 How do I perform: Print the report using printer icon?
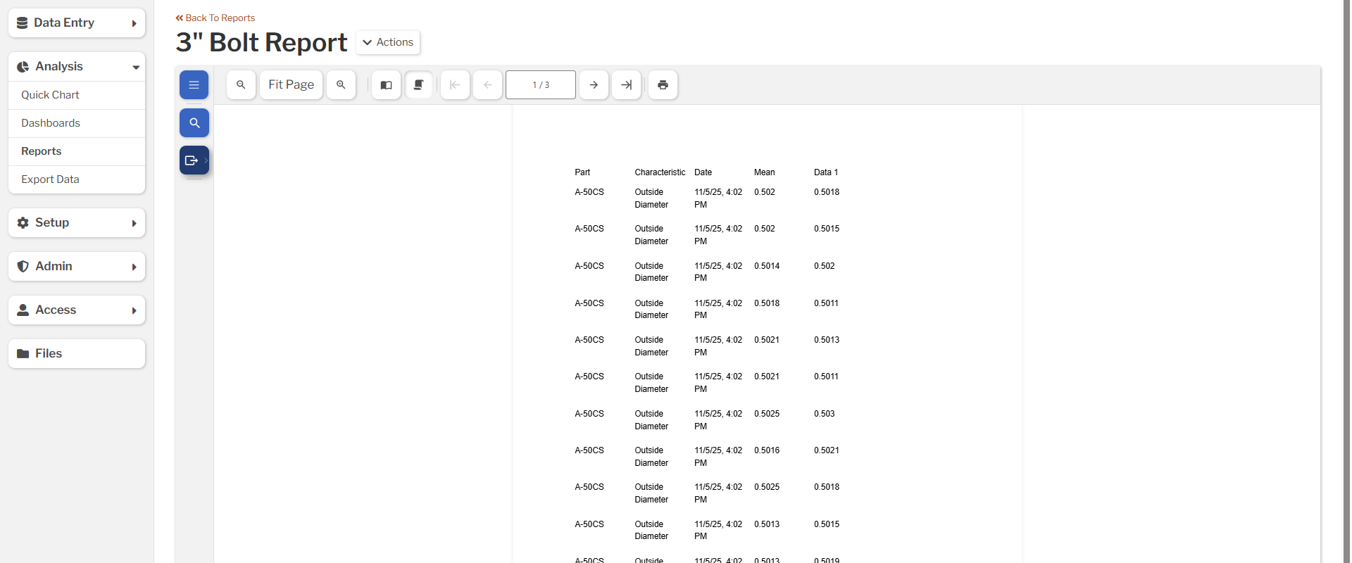coord(663,84)
